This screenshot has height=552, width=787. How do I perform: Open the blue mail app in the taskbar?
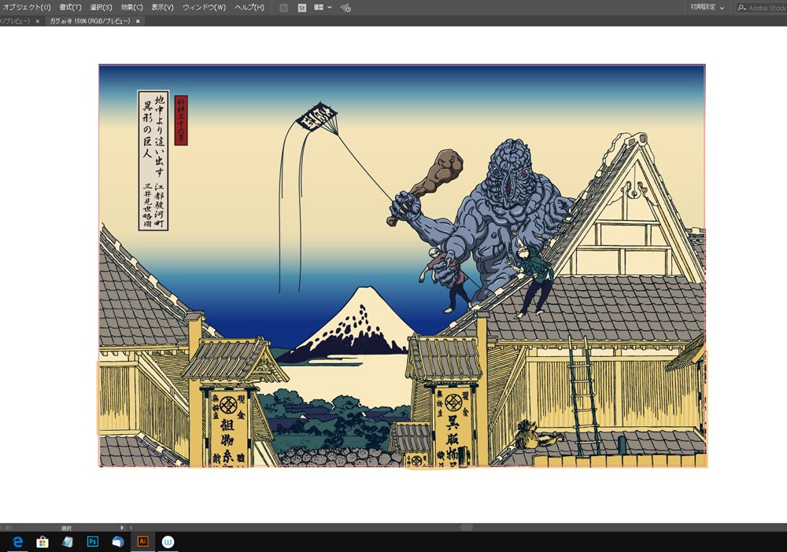(x=118, y=542)
